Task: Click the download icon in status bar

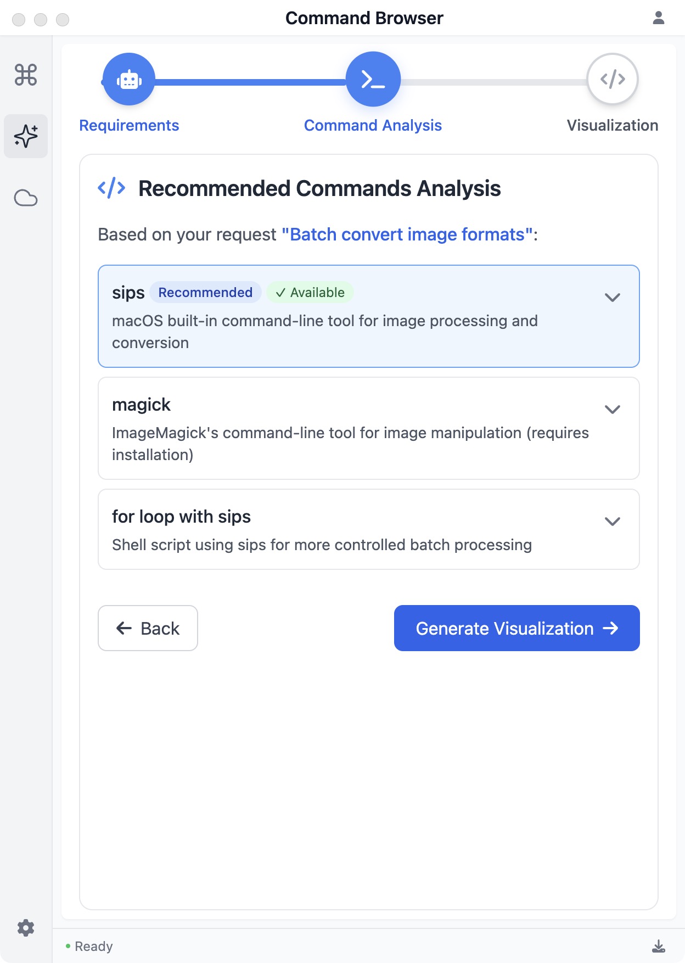Action: [x=659, y=946]
